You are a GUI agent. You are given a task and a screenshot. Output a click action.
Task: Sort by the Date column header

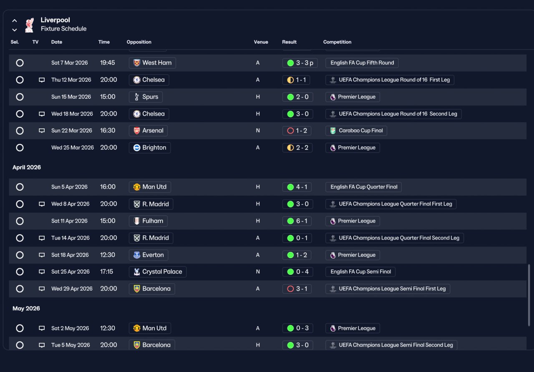(x=57, y=42)
